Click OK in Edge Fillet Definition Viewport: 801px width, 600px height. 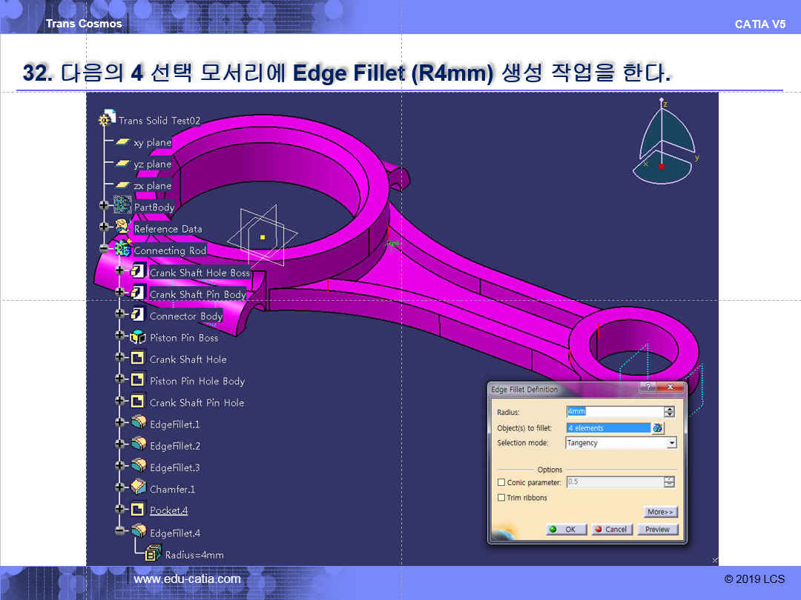pyautogui.click(x=567, y=530)
